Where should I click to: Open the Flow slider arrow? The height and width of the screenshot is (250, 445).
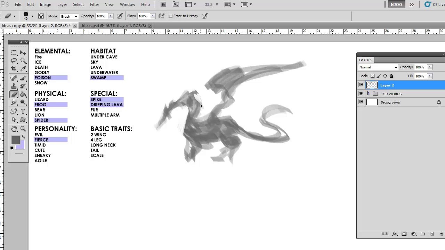pos(152,16)
